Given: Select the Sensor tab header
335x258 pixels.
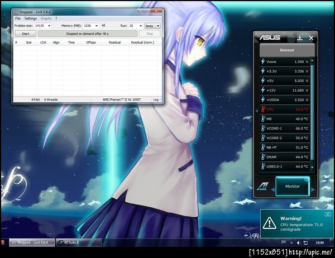Looking at the screenshot, I should click(287, 50).
